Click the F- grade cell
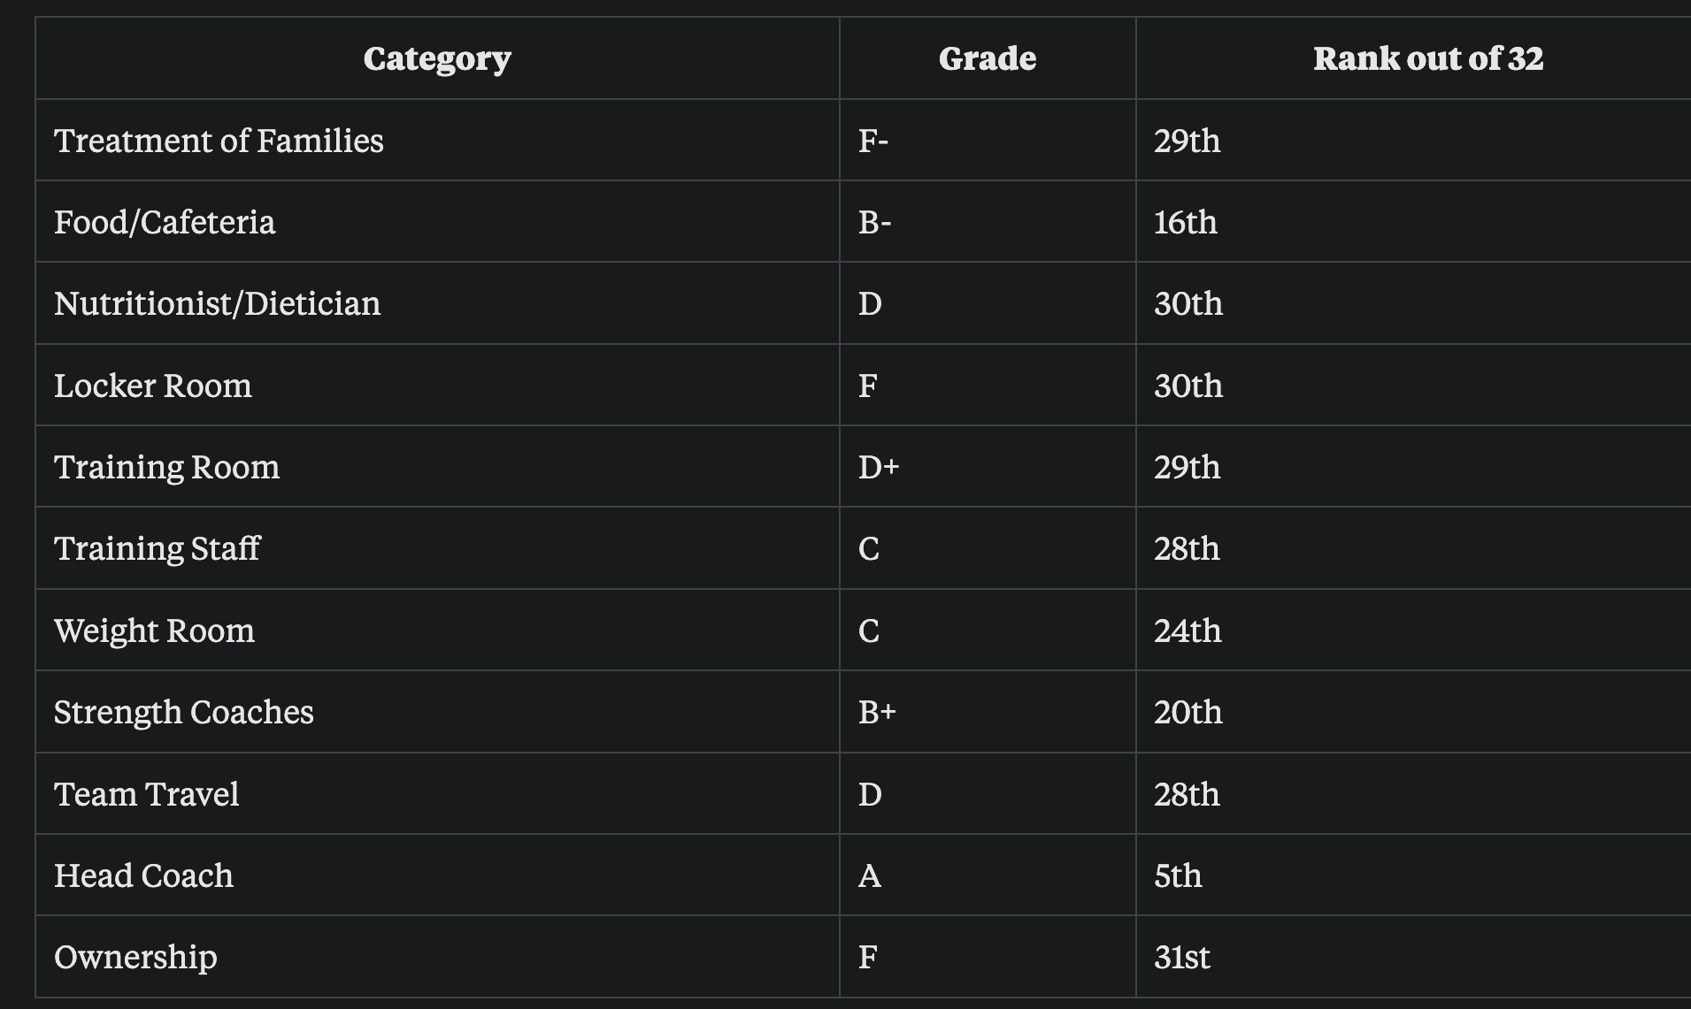This screenshot has height=1009, width=1691. (873, 141)
